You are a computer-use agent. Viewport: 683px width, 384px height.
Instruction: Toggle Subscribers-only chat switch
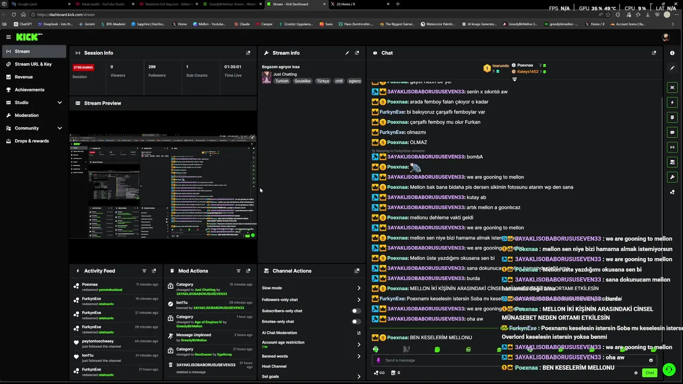(x=356, y=311)
